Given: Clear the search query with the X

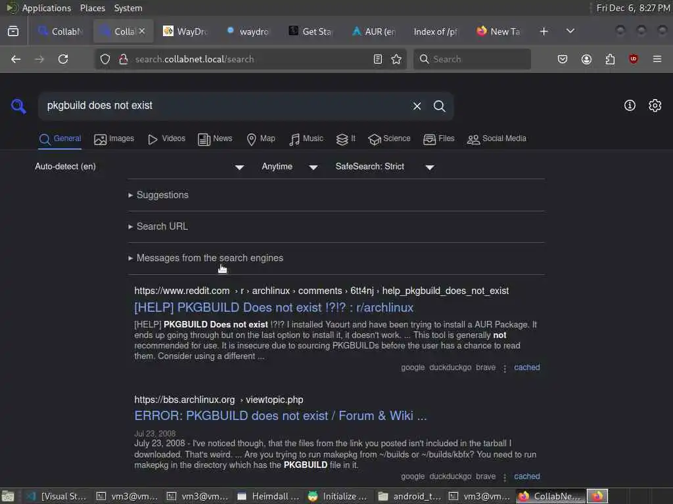Looking at the screenshot, I should [417, 106].
